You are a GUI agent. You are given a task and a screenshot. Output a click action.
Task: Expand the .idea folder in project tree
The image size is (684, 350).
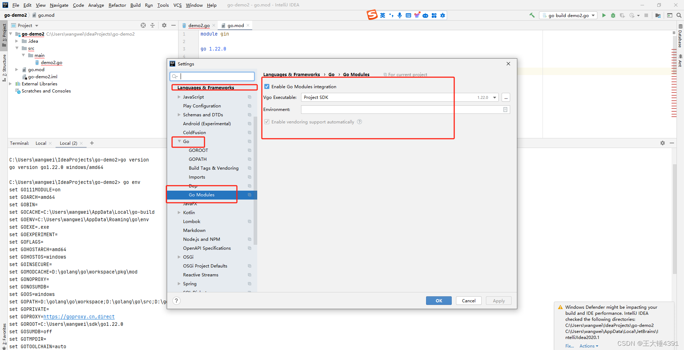(17, 41)
